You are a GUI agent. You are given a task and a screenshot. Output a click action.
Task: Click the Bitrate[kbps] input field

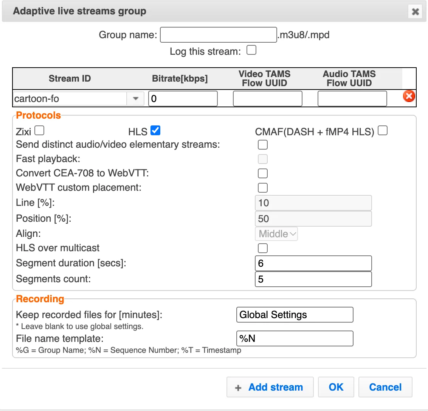[183, 99]
